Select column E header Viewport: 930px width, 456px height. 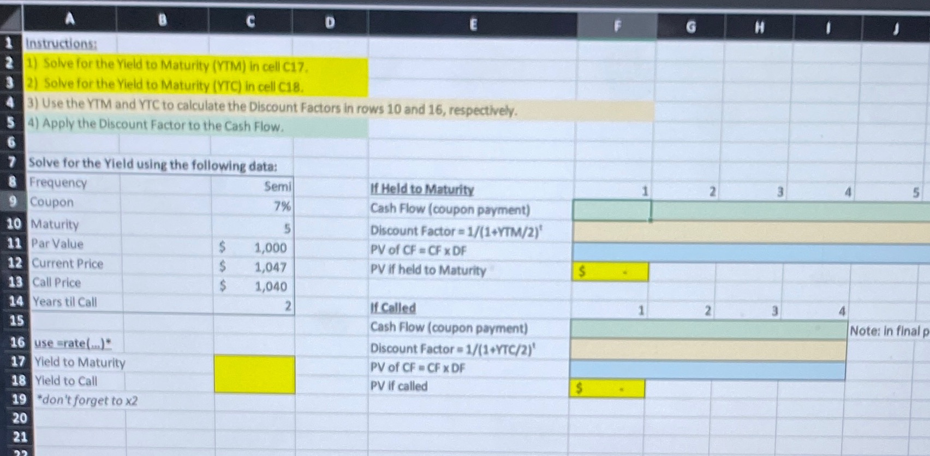(473, 24)
